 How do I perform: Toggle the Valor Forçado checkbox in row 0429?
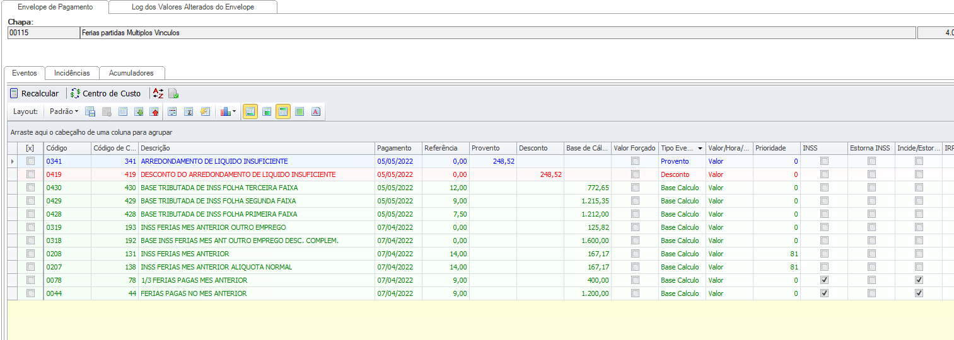pos(635,201)
